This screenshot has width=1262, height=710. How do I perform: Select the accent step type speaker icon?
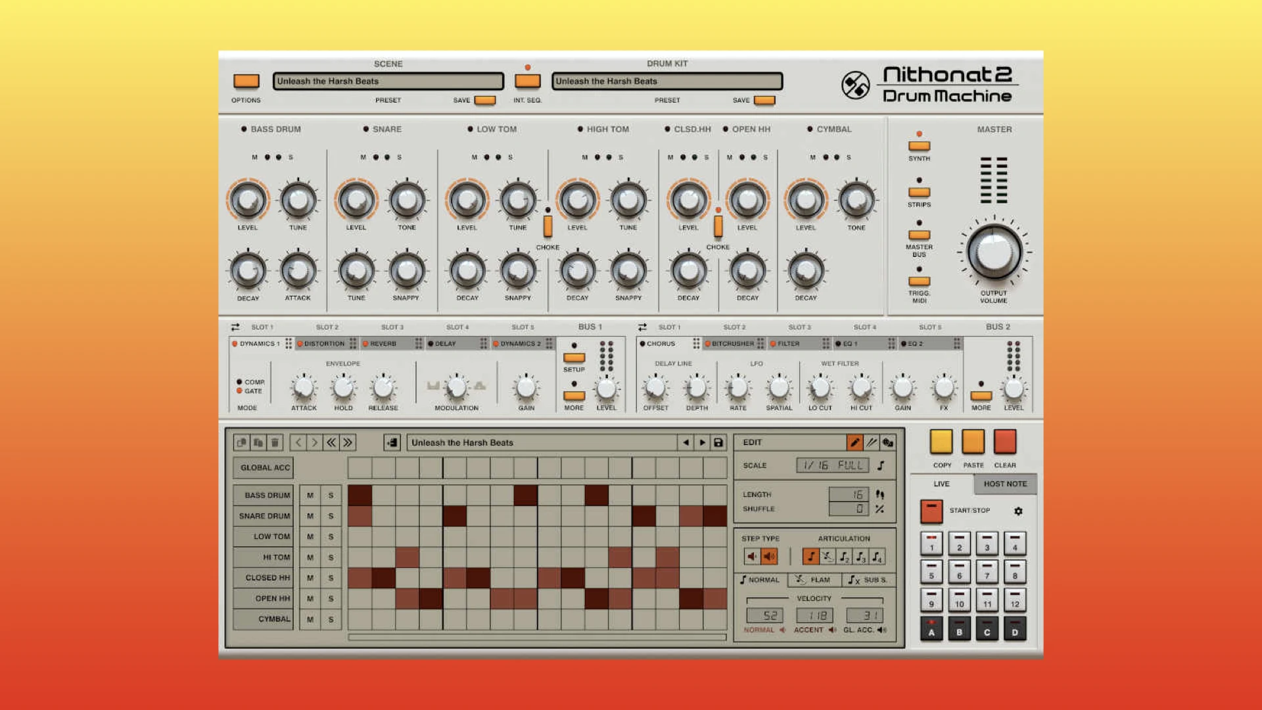[x=769, y=557]
